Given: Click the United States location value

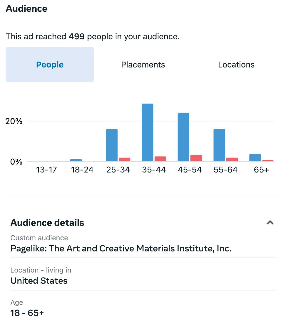Looking at the screenshot, I should click(39, 281).
